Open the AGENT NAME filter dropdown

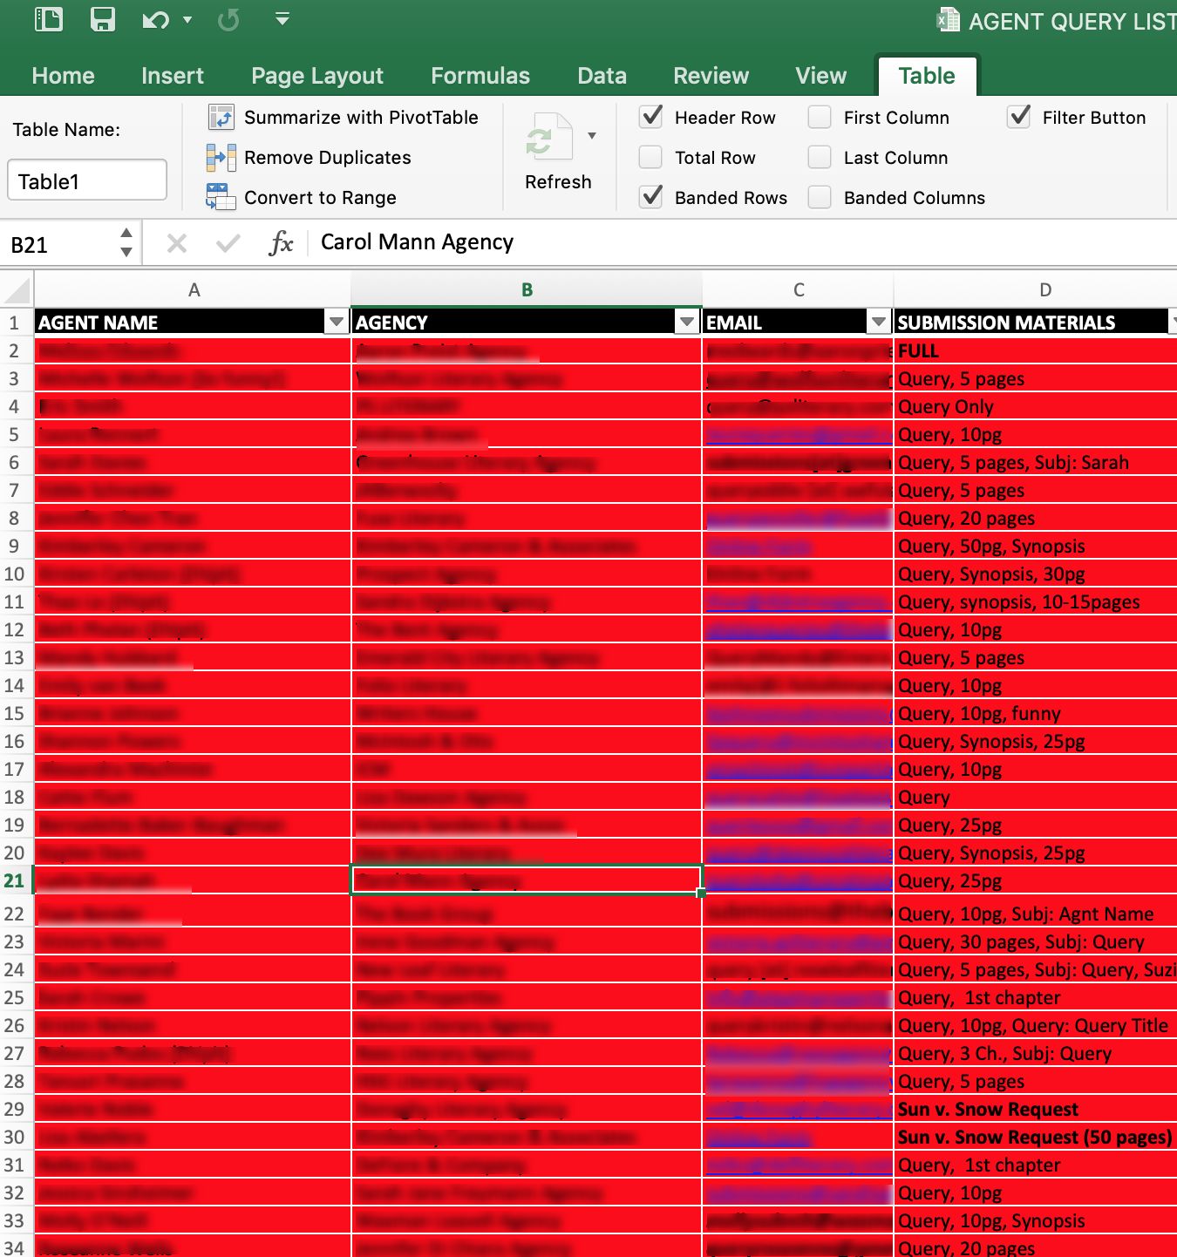(x=337, y=323)
